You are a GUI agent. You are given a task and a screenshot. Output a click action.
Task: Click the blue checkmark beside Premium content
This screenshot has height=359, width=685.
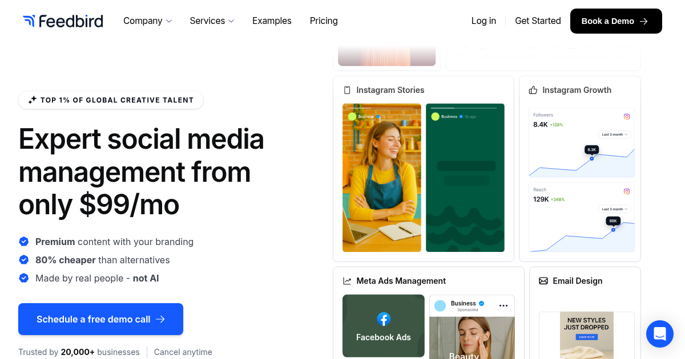coord(24,242)
